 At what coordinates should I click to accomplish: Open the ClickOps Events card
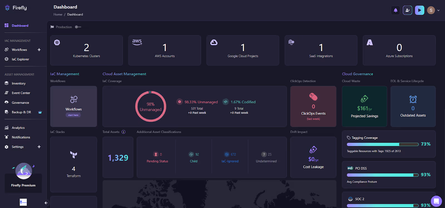pos(313,106)
